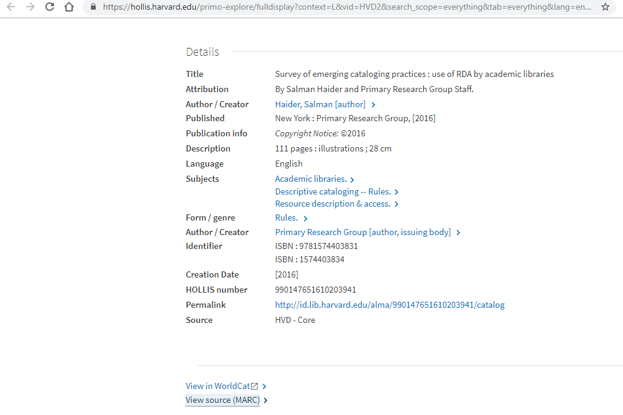Expand the Rules form/genre entry

coord(306,217)
